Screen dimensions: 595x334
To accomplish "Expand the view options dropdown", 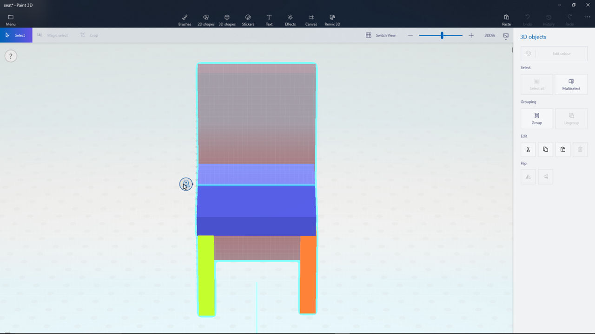I will [x=506, y=36].
